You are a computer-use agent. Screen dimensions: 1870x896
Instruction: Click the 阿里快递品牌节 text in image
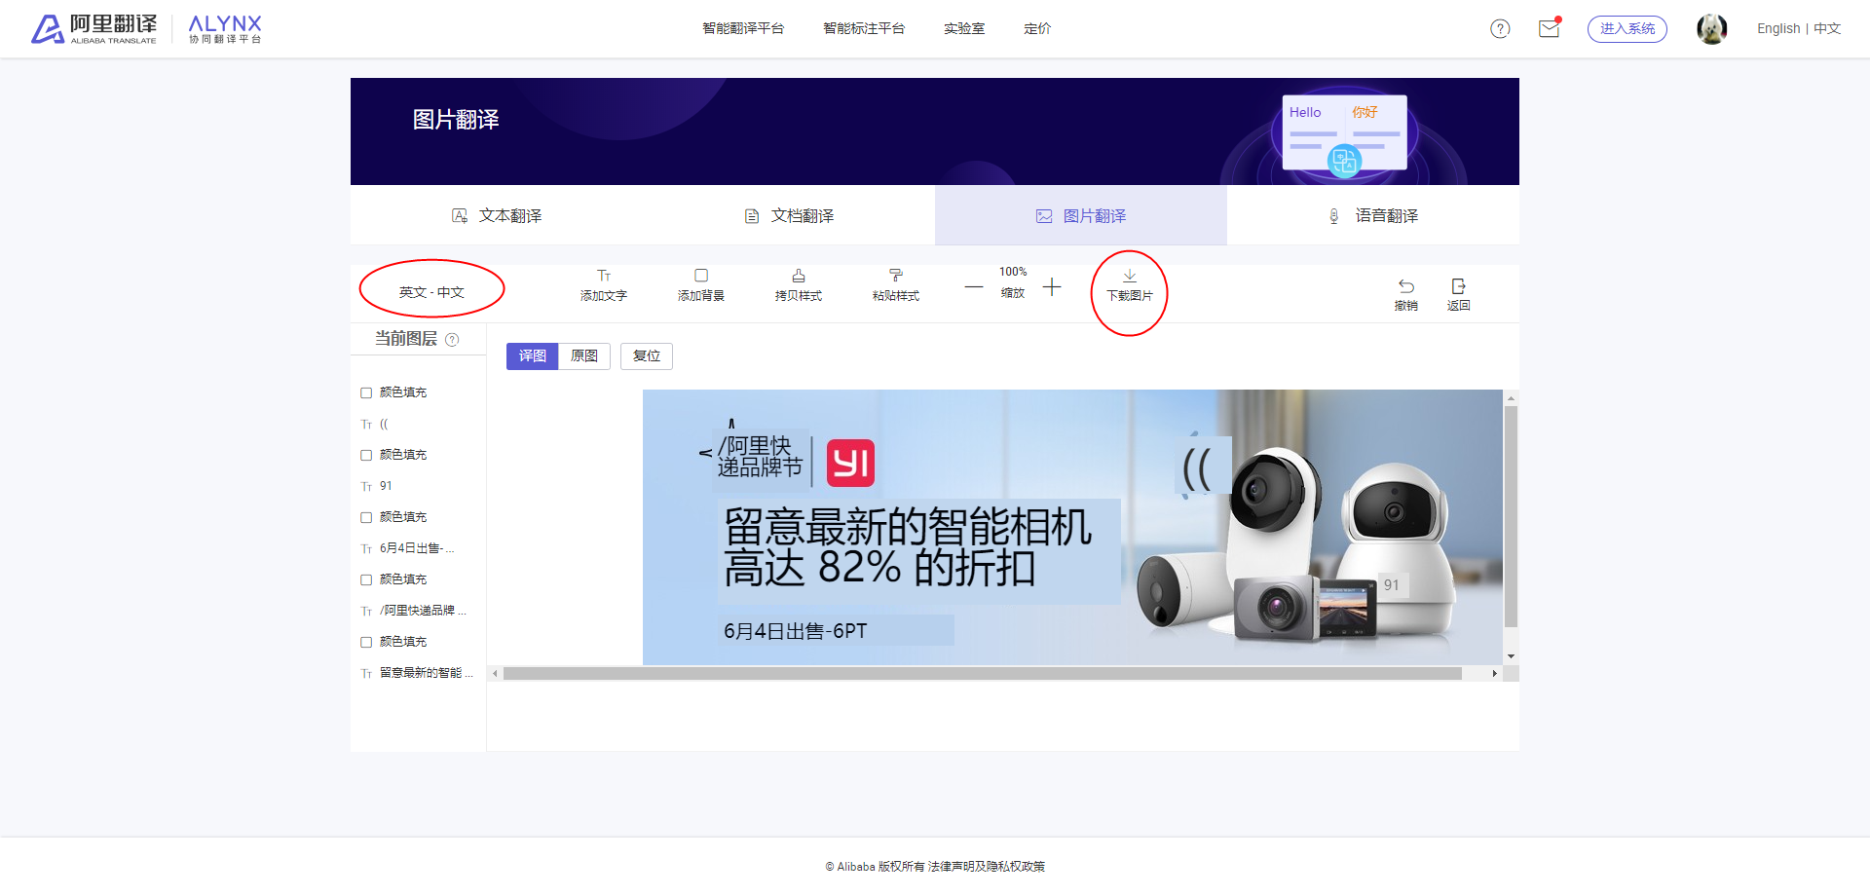tap(760, 457)
